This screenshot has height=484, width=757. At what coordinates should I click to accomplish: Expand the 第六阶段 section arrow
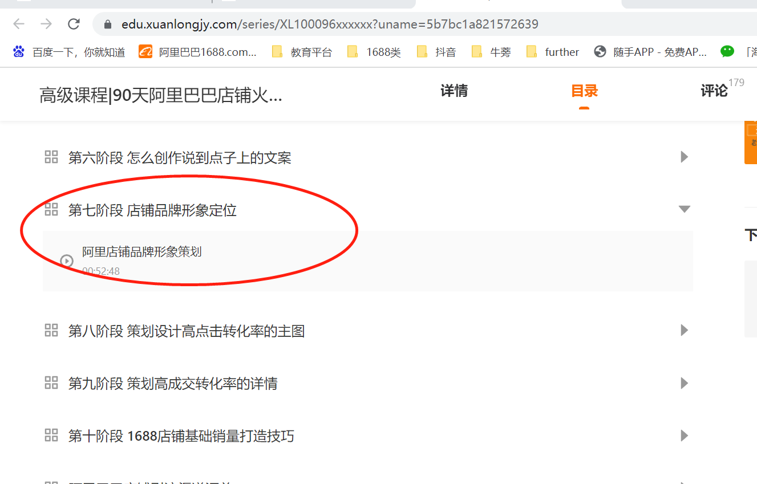pyautogui.click(x=684, y=157)
